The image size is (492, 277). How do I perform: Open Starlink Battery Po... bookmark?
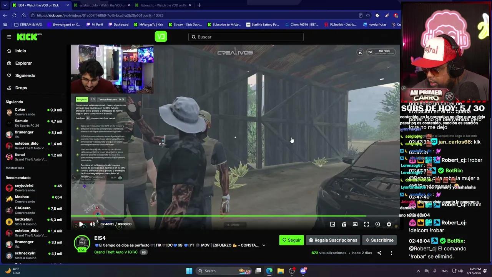pyautogui.click(x=262, y=25)
